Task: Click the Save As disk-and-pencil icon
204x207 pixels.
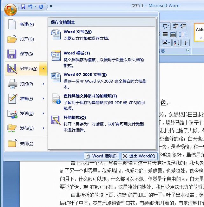Action: tap(12, 69)
